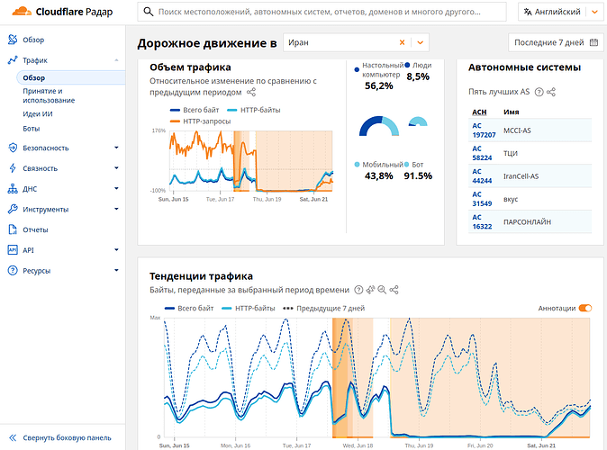Viewport: 607px width, 450px height.
Task: Expand the Инструменты menu arrow
Action: pyautogui.click(x=116, y=209)
